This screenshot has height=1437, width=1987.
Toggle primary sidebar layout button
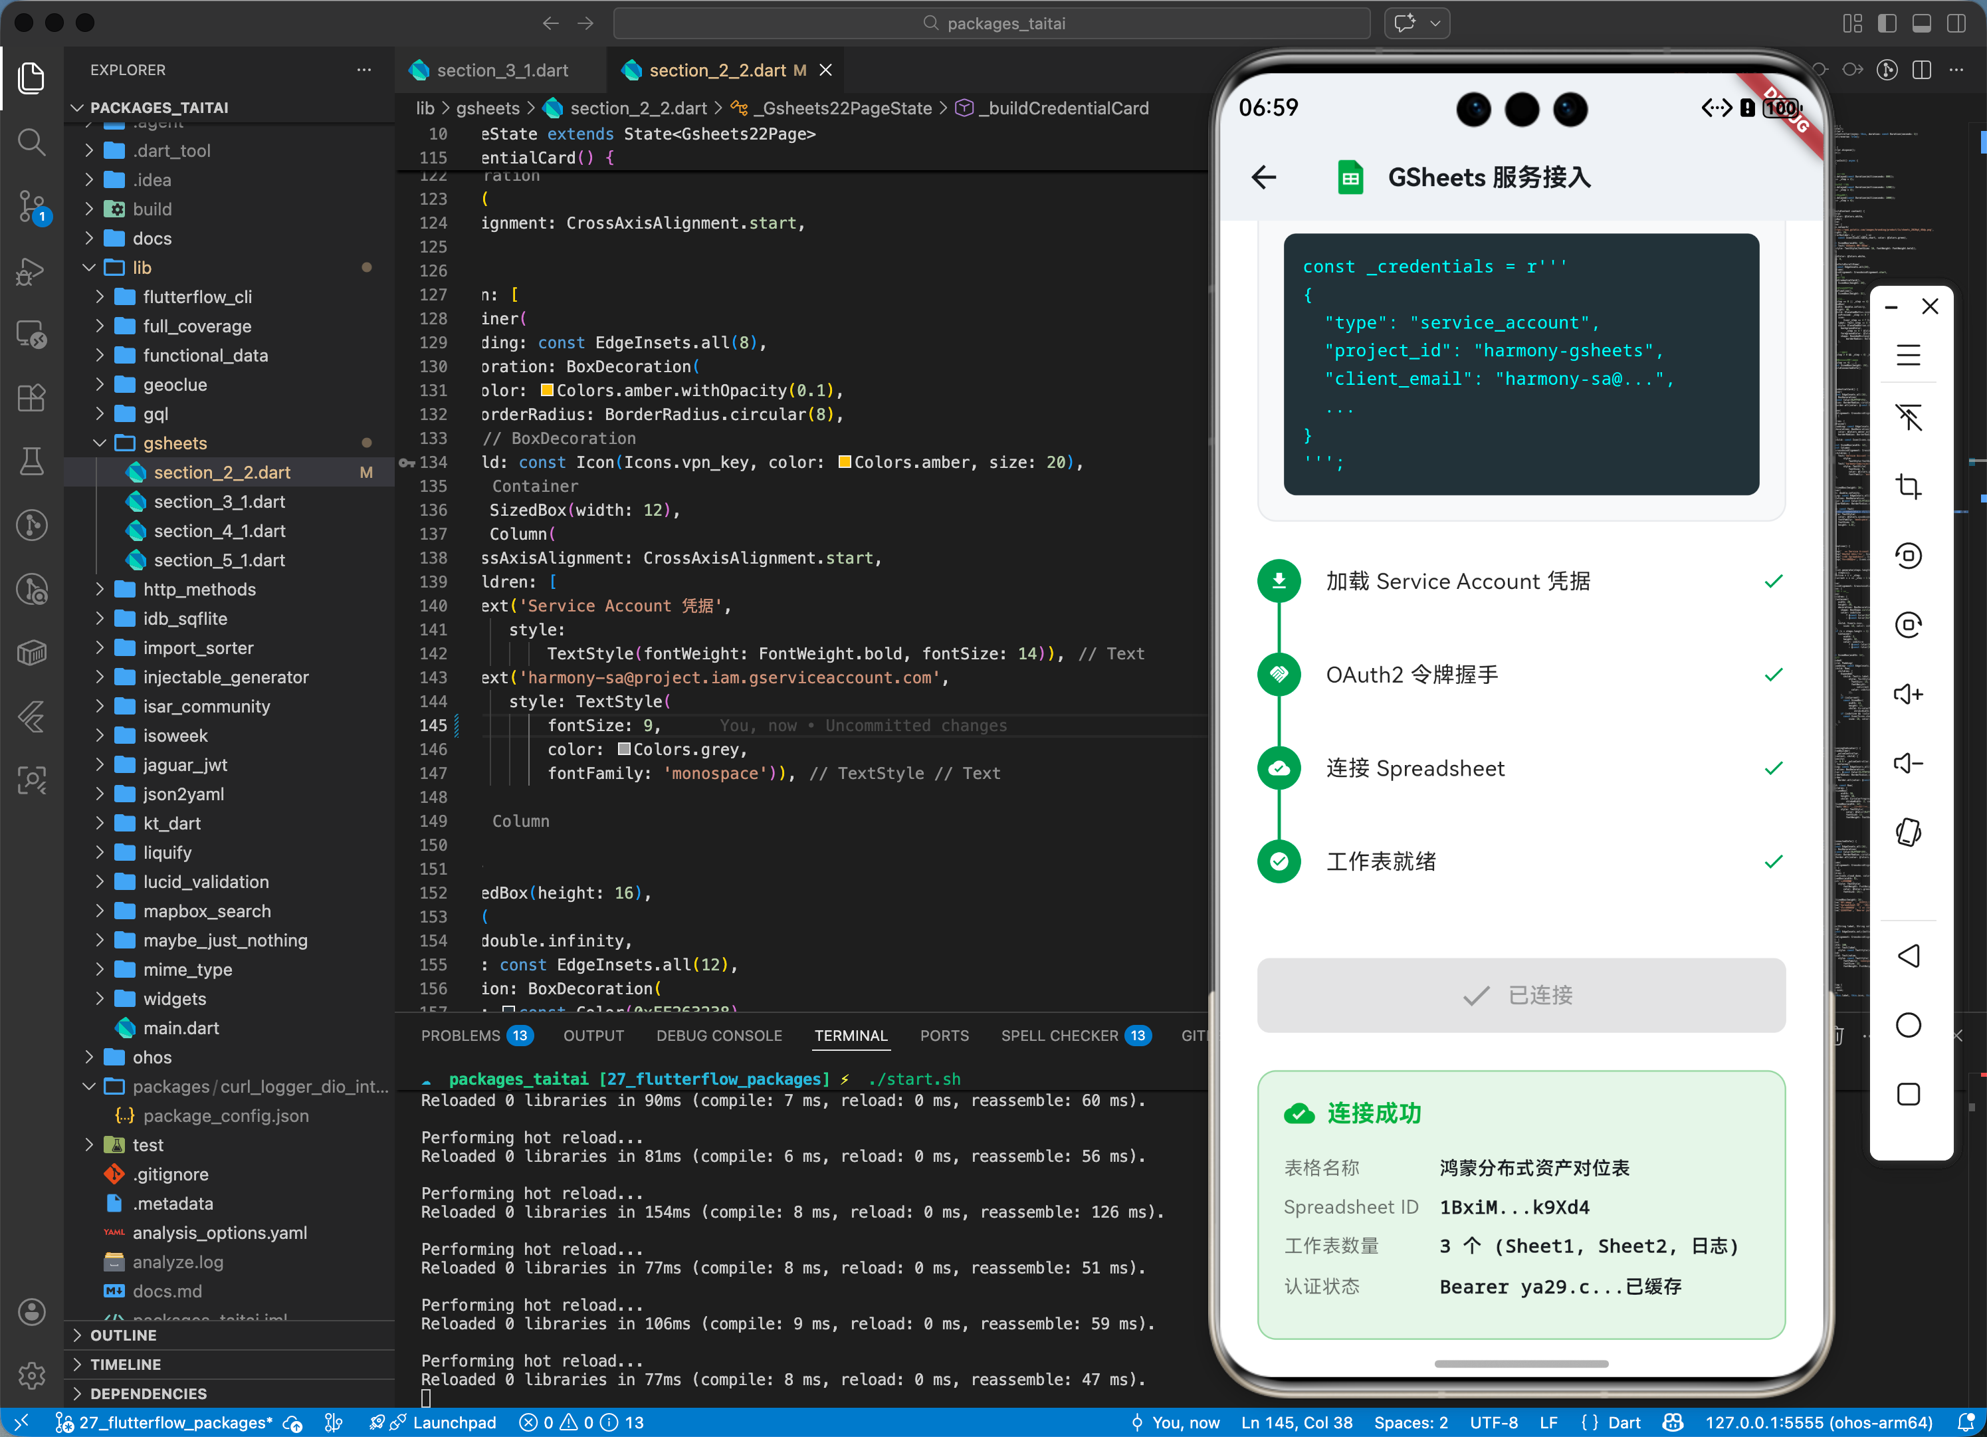(x=1887, y=24)
